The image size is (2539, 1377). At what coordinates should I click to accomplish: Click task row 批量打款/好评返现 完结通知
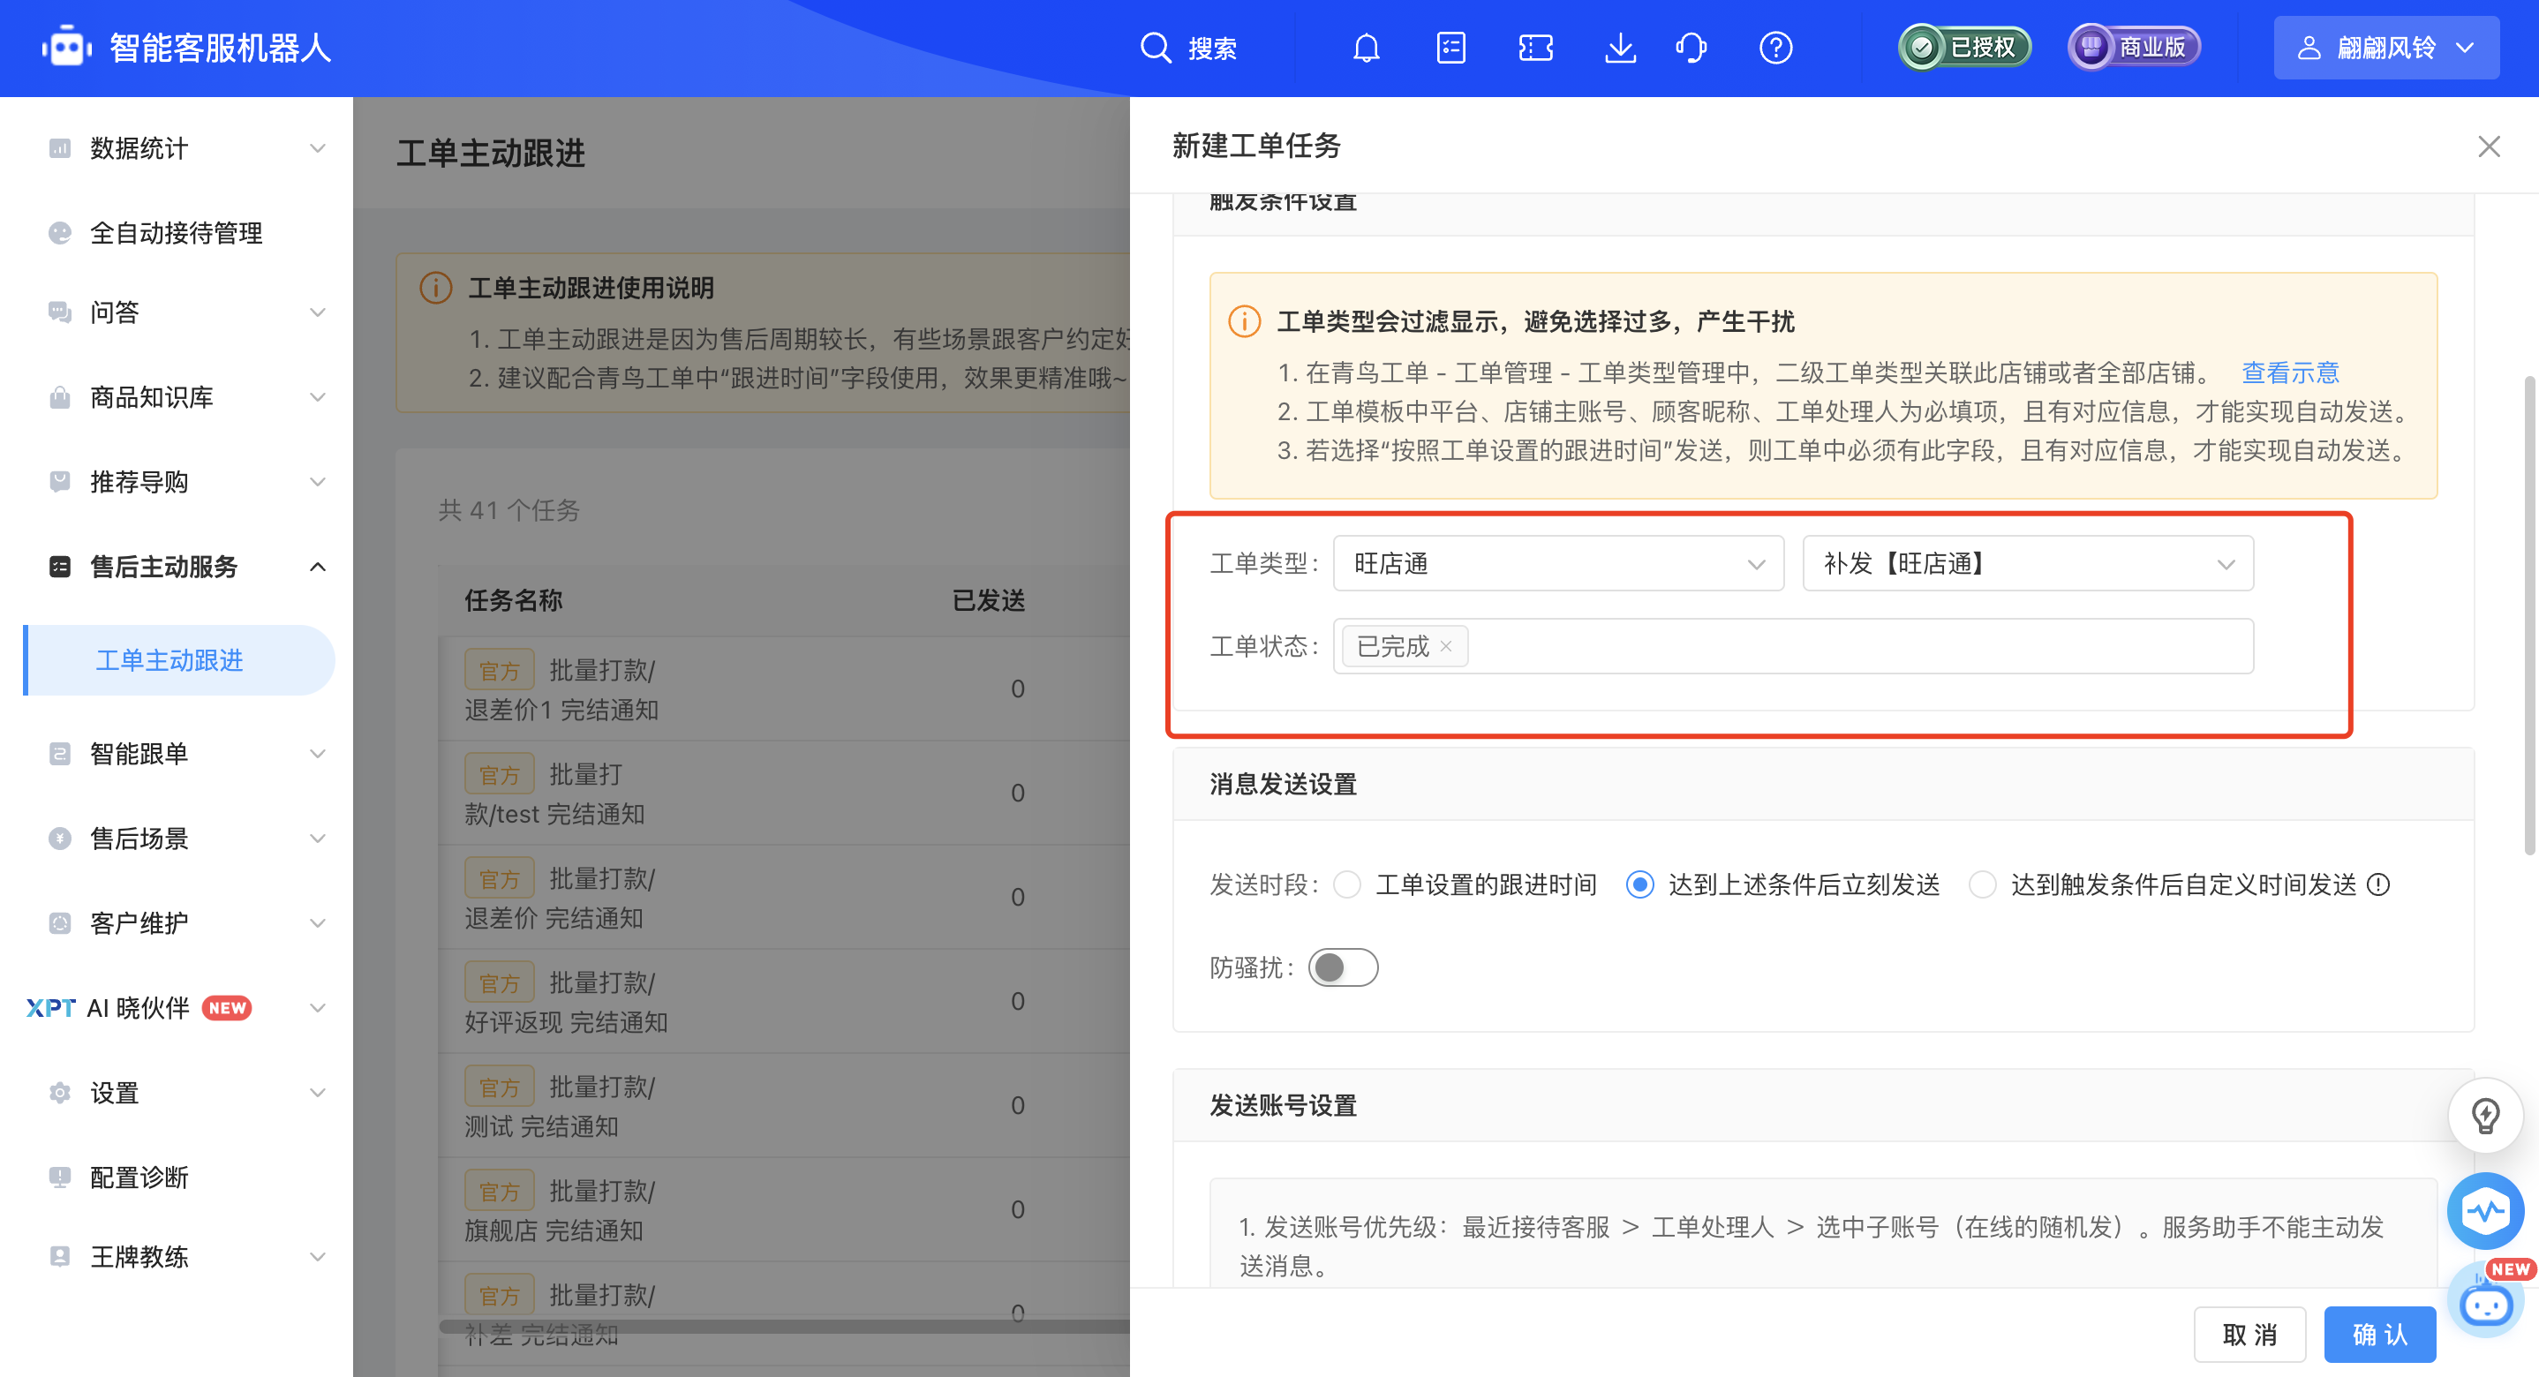[x=785, y=1002]
